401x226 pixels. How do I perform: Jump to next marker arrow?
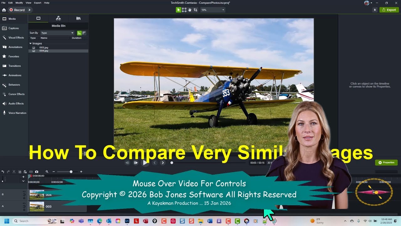point(163,163)
